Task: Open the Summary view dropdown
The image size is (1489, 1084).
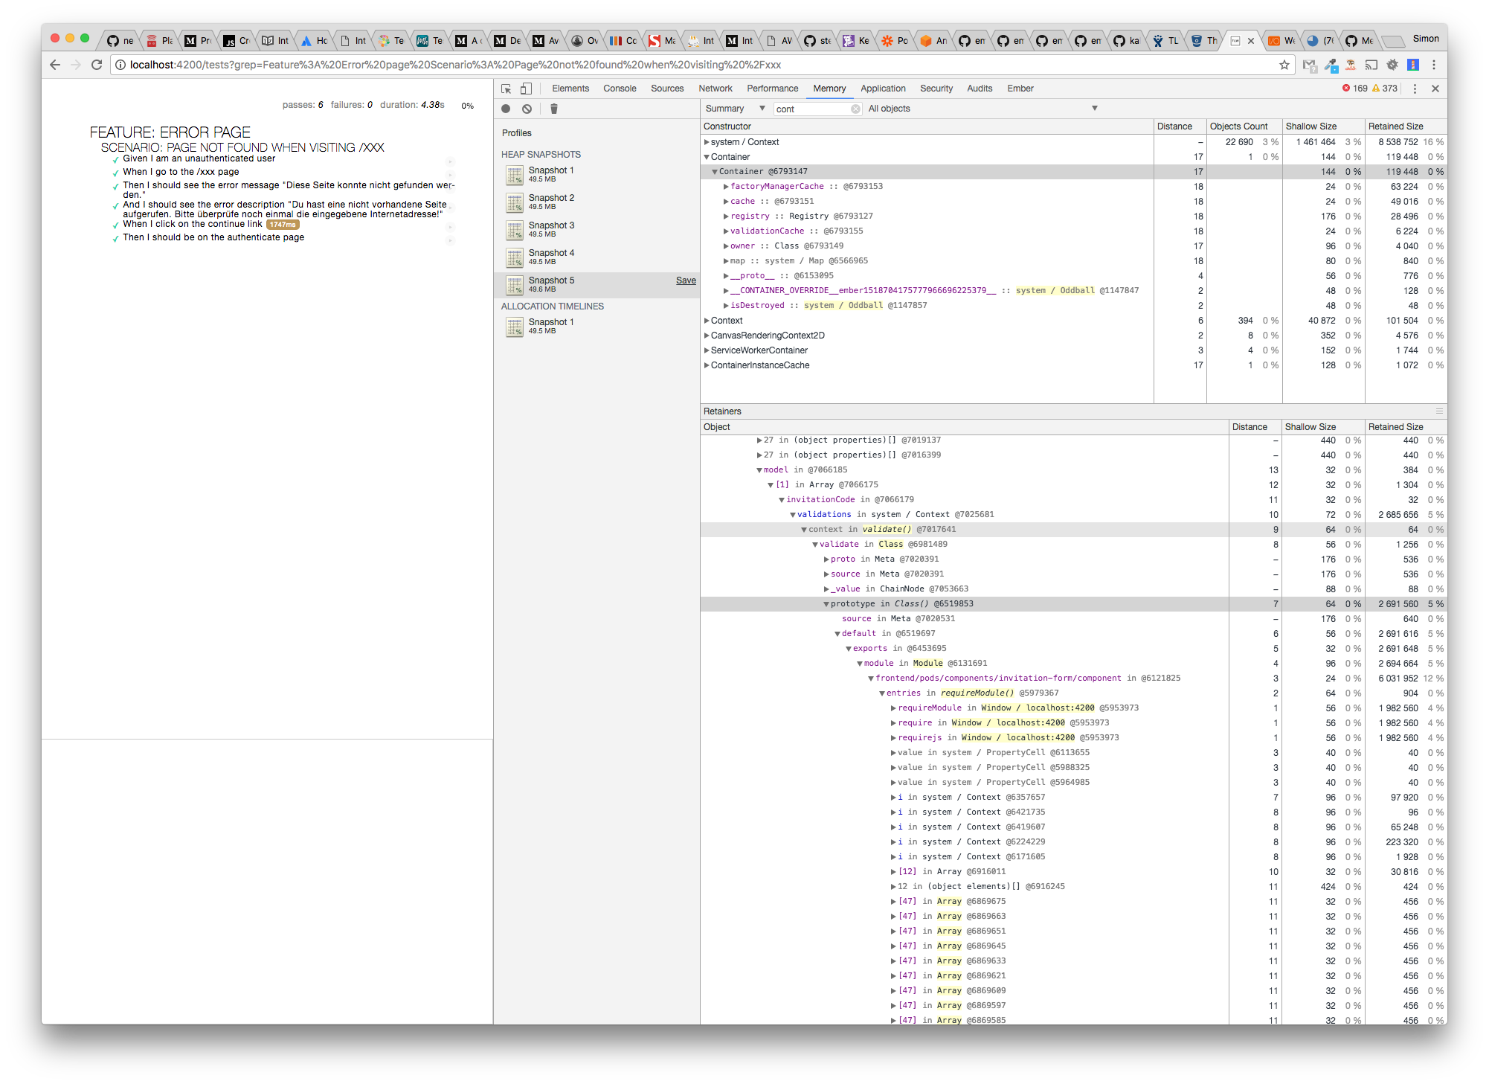Action: (x=735, y=109)
